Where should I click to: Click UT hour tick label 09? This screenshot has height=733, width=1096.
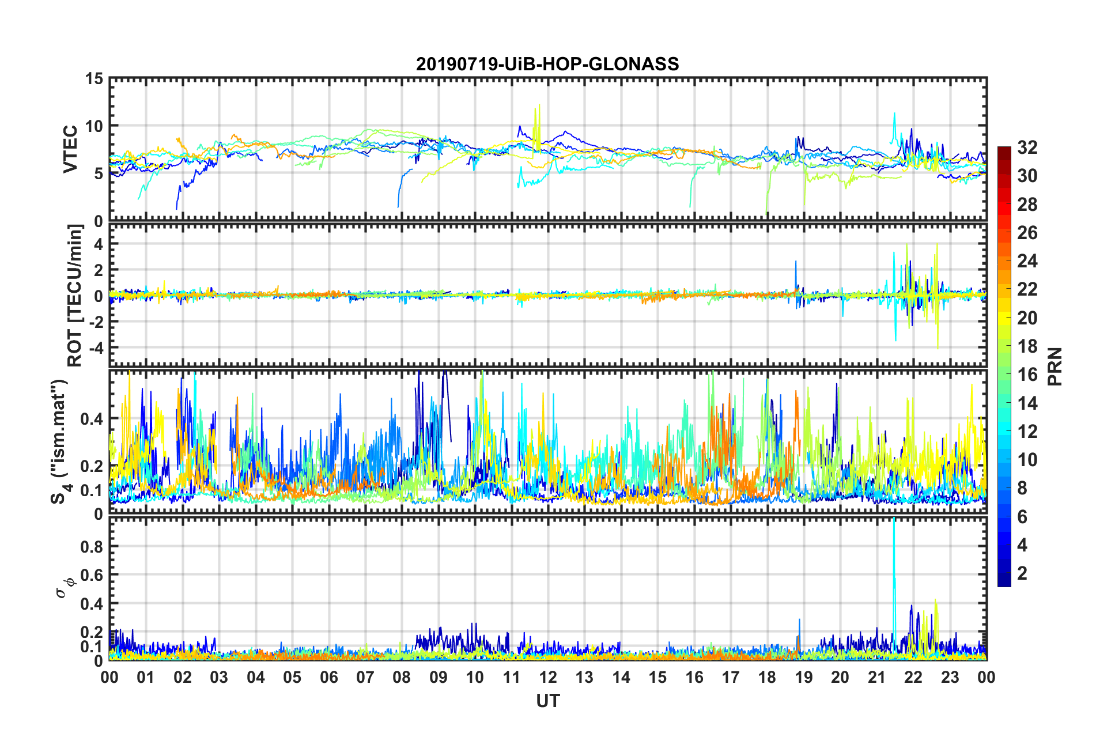tap(439, 677)
